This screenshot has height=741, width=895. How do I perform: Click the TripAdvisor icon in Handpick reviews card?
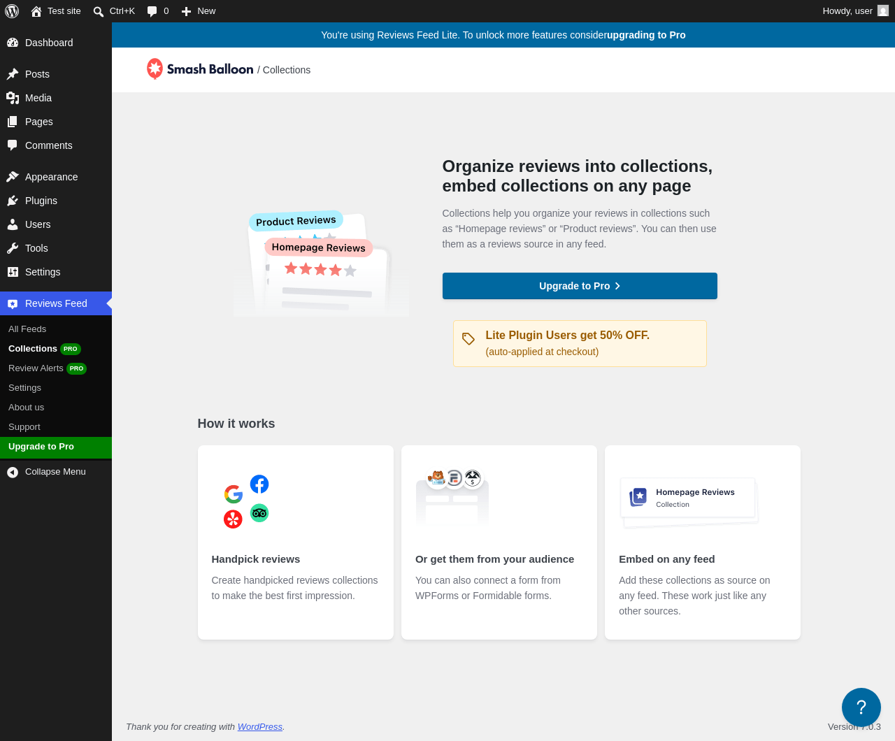[259, 513]
